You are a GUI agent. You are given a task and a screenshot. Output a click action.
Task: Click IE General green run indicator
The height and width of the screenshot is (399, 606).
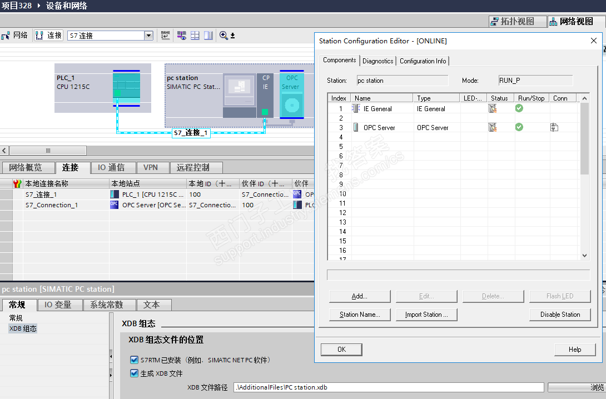point(519,108)
